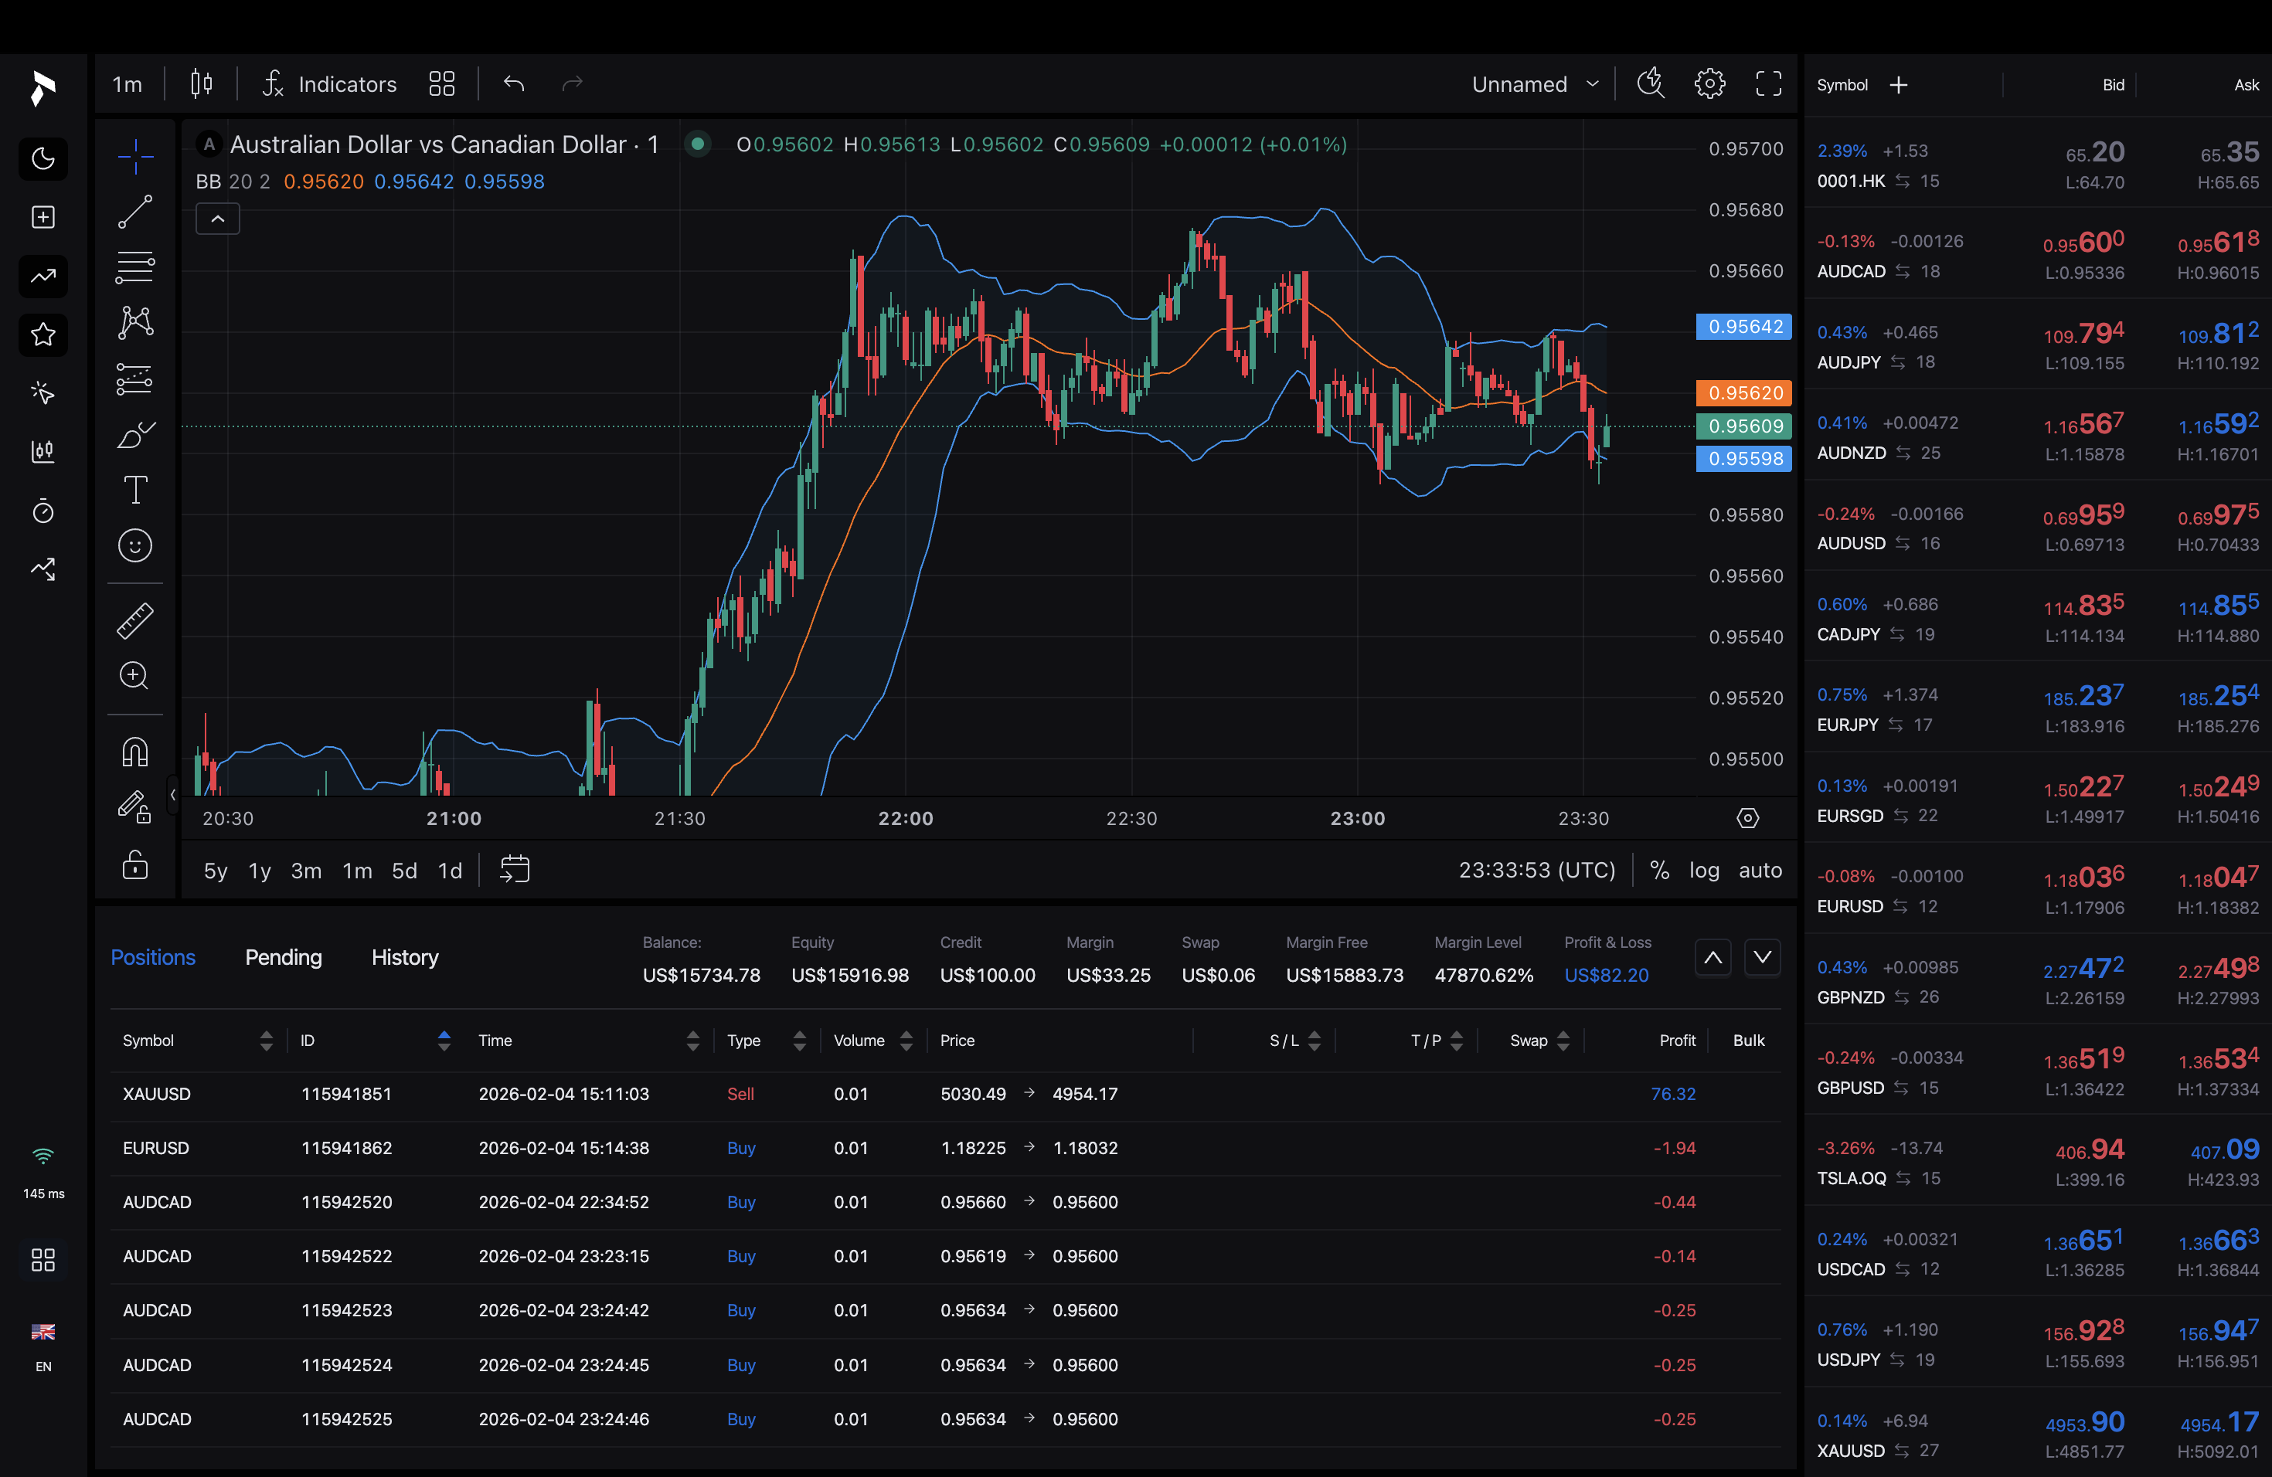Screen dimensions: 2272x1477
Task: Select the Text annotation tool
Action: pos(134,490)
